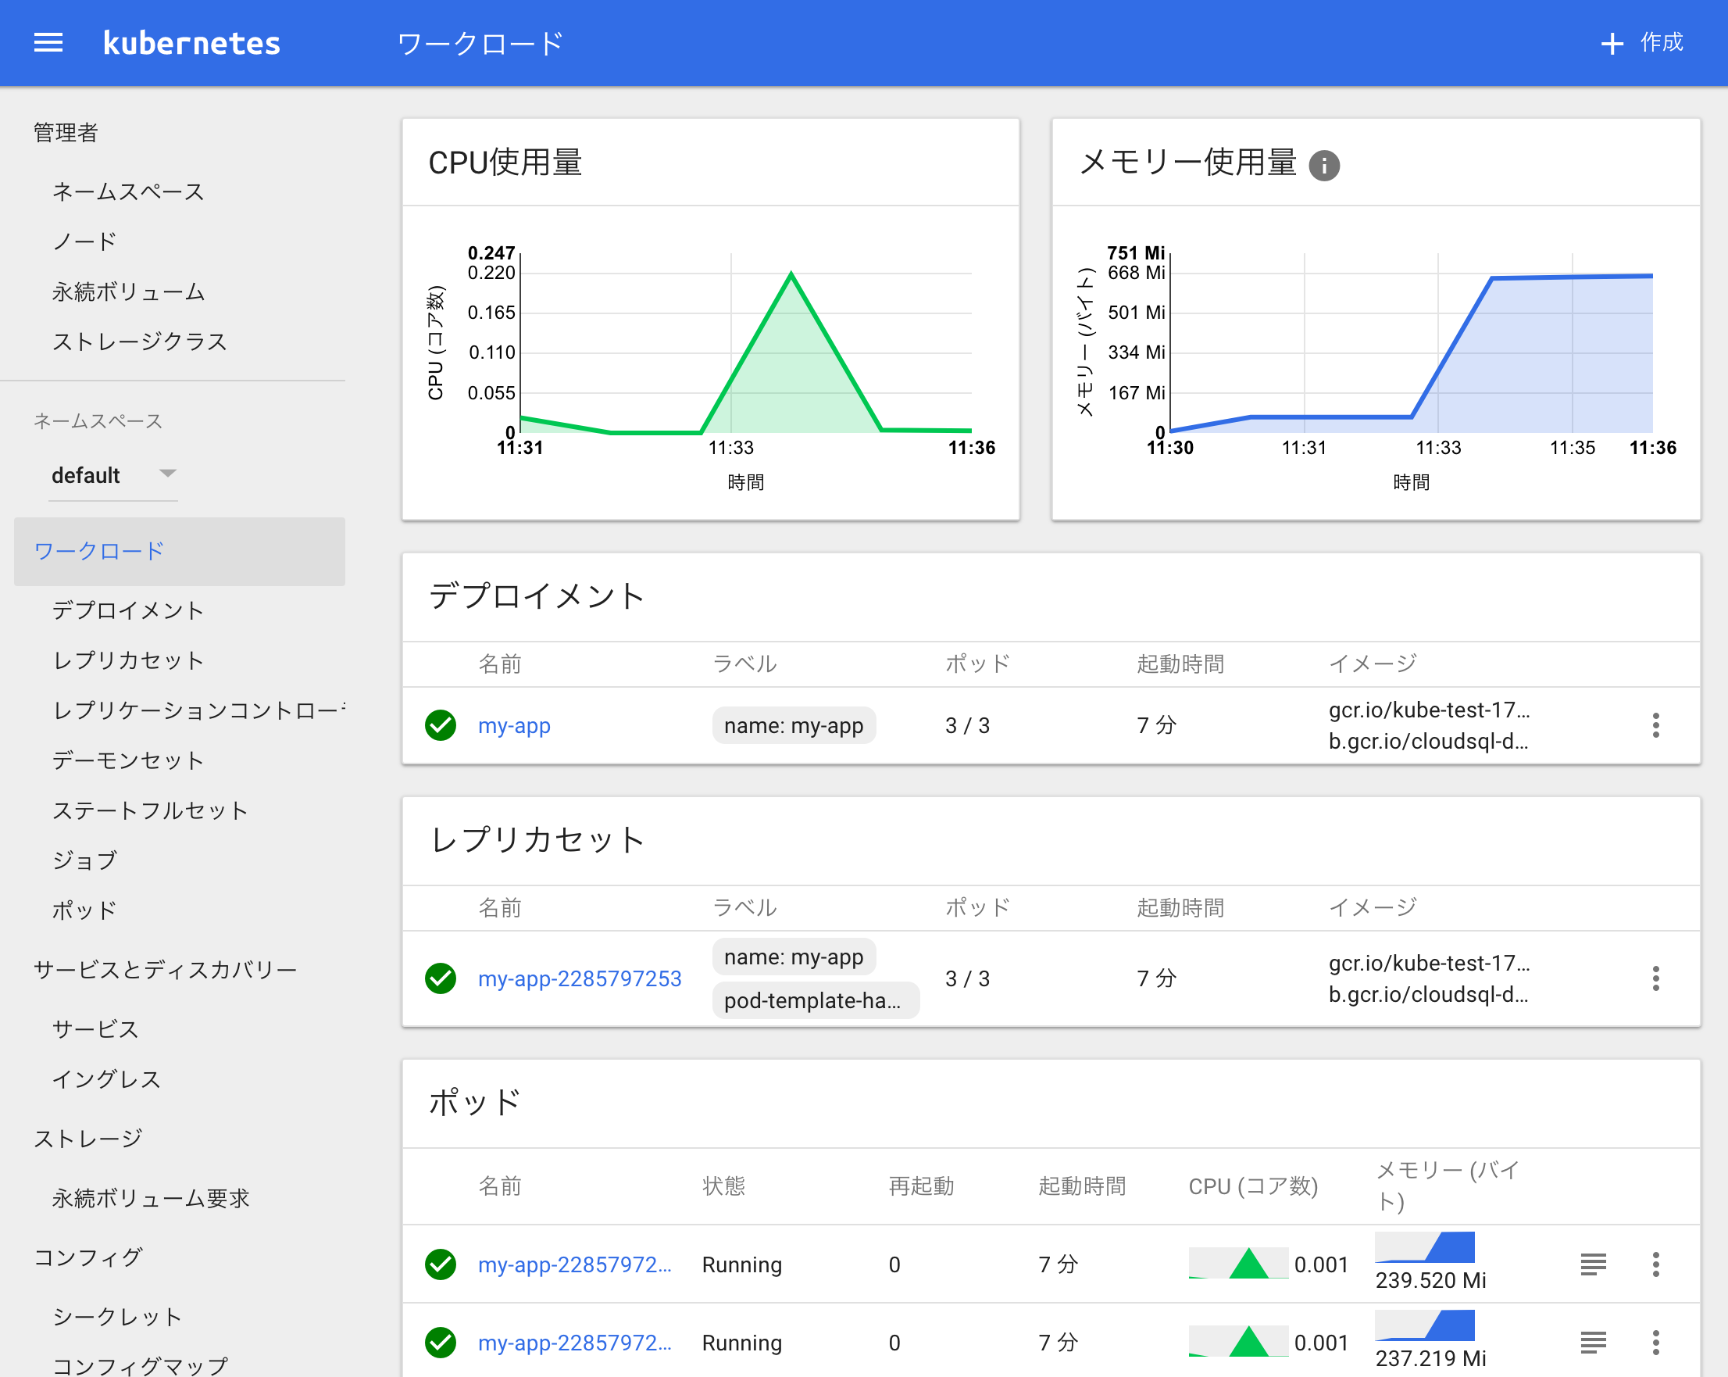Click the name: my-app label chip in deployment row

click(794, 726)
